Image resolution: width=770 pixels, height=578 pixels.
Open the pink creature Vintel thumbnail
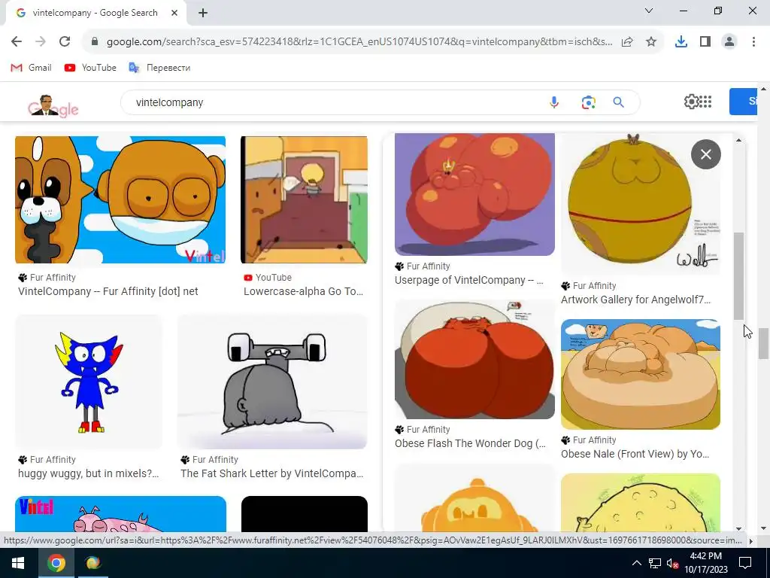[x=120, y=513]
